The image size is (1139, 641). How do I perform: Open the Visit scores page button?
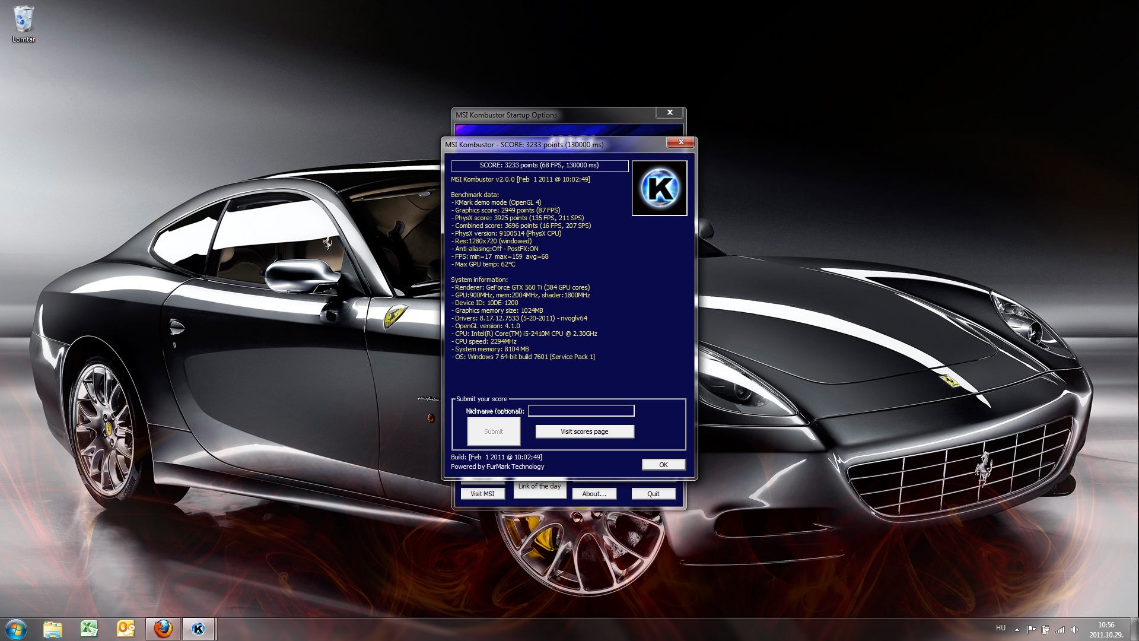pyautogui.click(x=584, y=431)
